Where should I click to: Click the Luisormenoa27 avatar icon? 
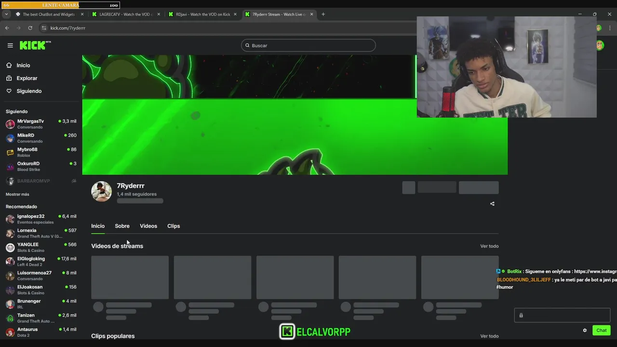pos(10,276)
